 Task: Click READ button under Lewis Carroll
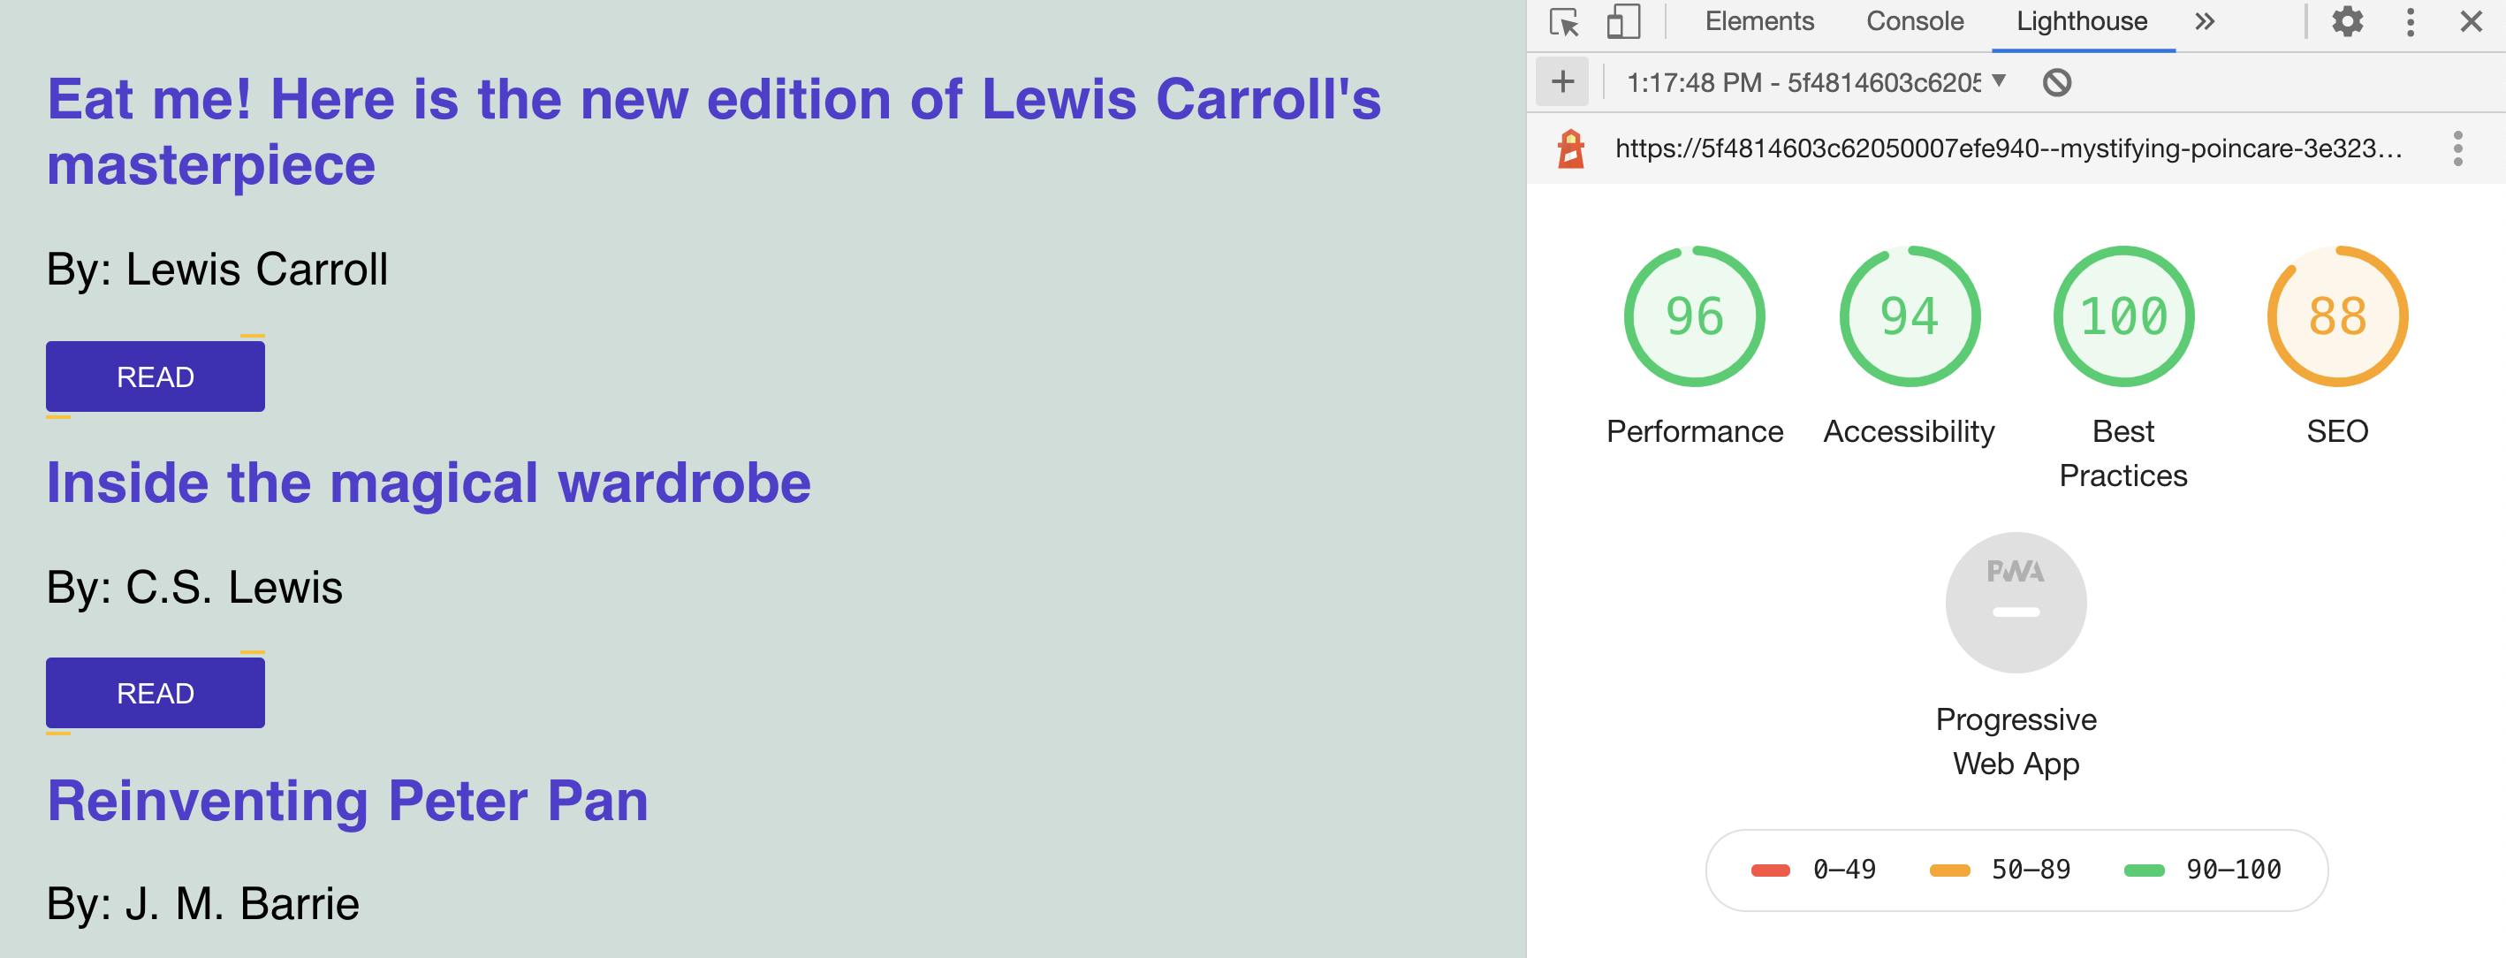click(x=156, y=376)
